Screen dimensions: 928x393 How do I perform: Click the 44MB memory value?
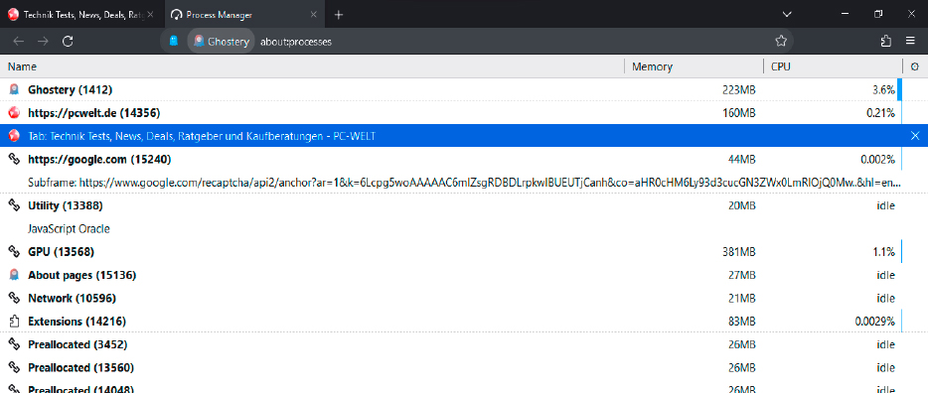(741, 159)
